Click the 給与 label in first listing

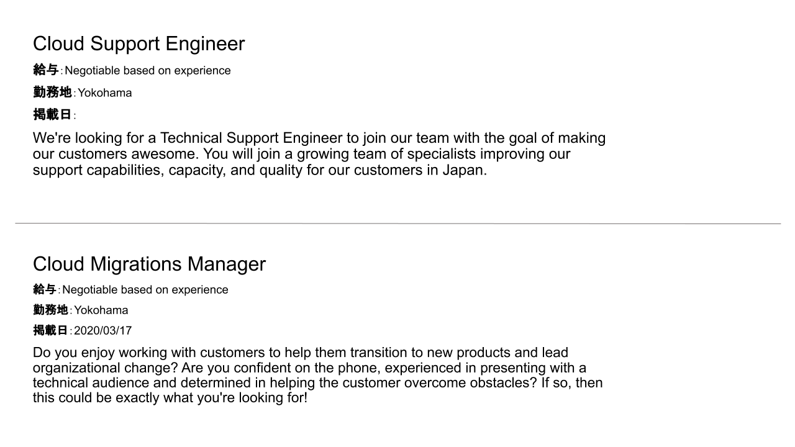pyautogui.click(x=46, y=70)
